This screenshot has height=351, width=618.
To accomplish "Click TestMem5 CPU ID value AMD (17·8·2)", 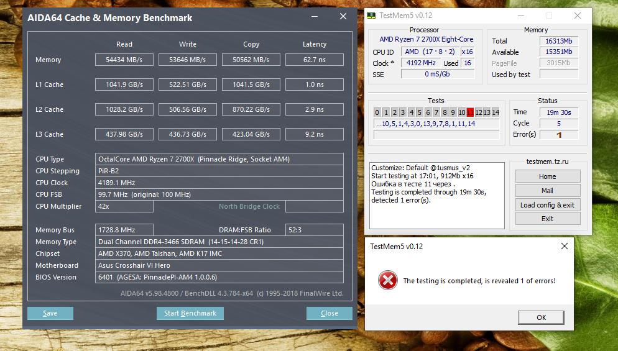I will pyautogui.click(x=430, y=52).
